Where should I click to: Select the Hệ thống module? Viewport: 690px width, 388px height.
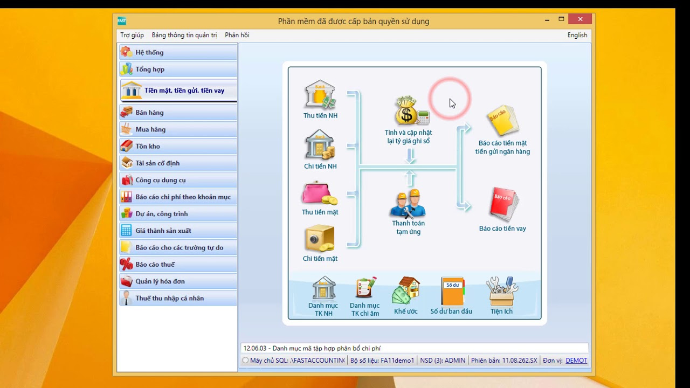coord(178,52)
